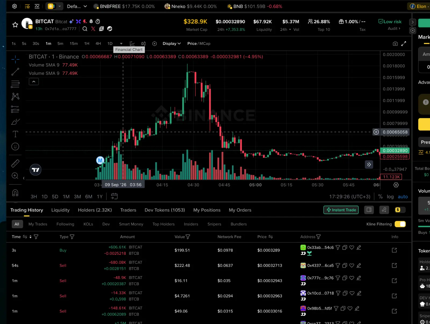
Task: Select the 5m timeframe
Action: click(x=60, y=44)
